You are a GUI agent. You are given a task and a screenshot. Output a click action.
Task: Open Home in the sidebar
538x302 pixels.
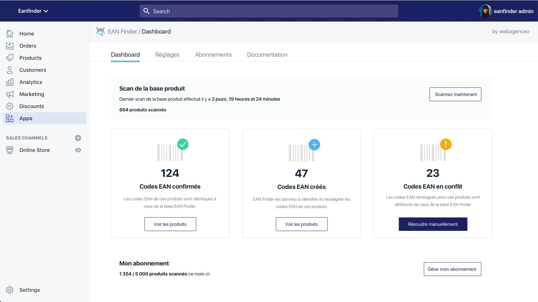45,34
